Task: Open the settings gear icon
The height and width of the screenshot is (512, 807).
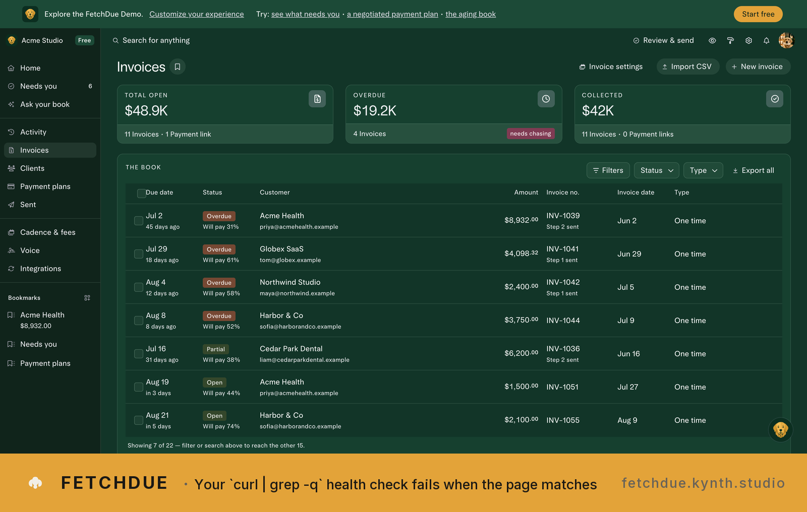Action: pos(748,40)
